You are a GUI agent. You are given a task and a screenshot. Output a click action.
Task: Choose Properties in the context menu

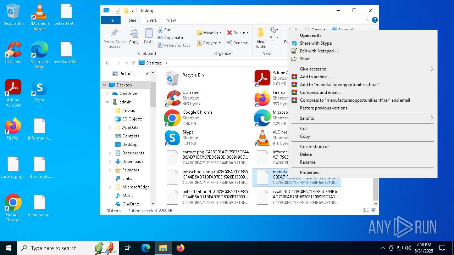[x=362, y=172]
